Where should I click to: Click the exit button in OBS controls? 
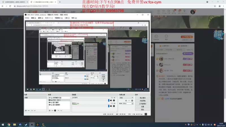[142, 110]
